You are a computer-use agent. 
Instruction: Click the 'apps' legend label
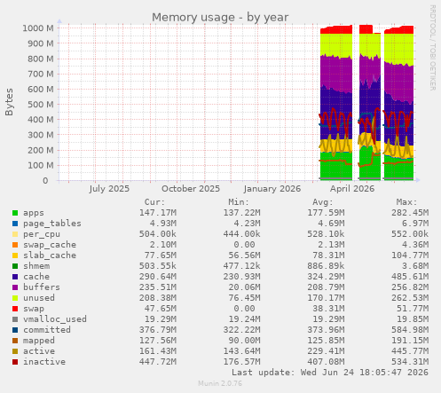[34, 213]
